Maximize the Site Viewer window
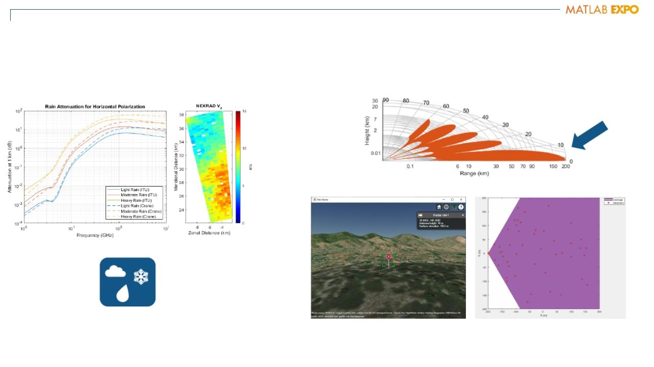Screen dimensions: 654x367 [452, 199]
